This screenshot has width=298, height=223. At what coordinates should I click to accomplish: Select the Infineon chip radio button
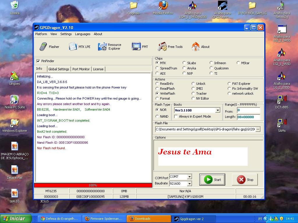click(211, 63)
